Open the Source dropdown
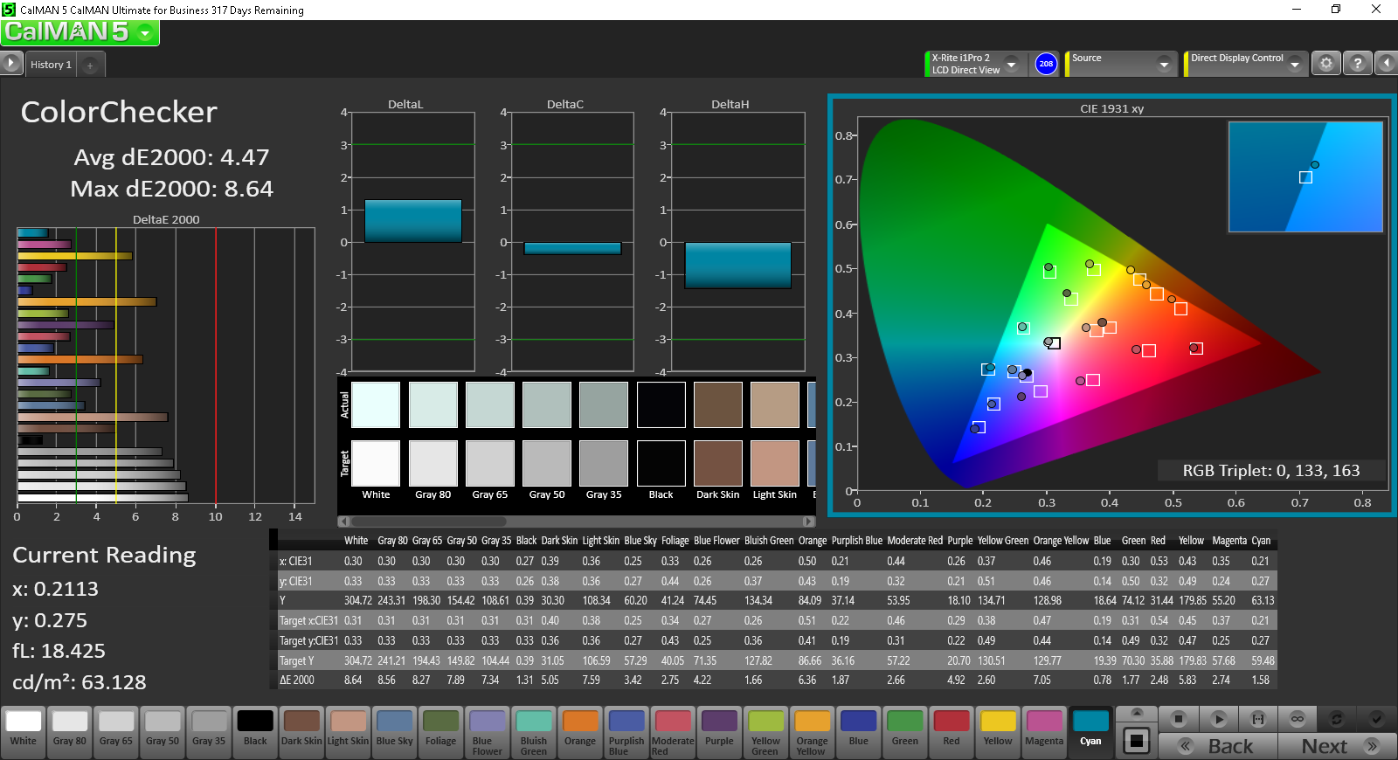Image resolution: width=1398 pixels, height=760 pixels. point(1121,64)
